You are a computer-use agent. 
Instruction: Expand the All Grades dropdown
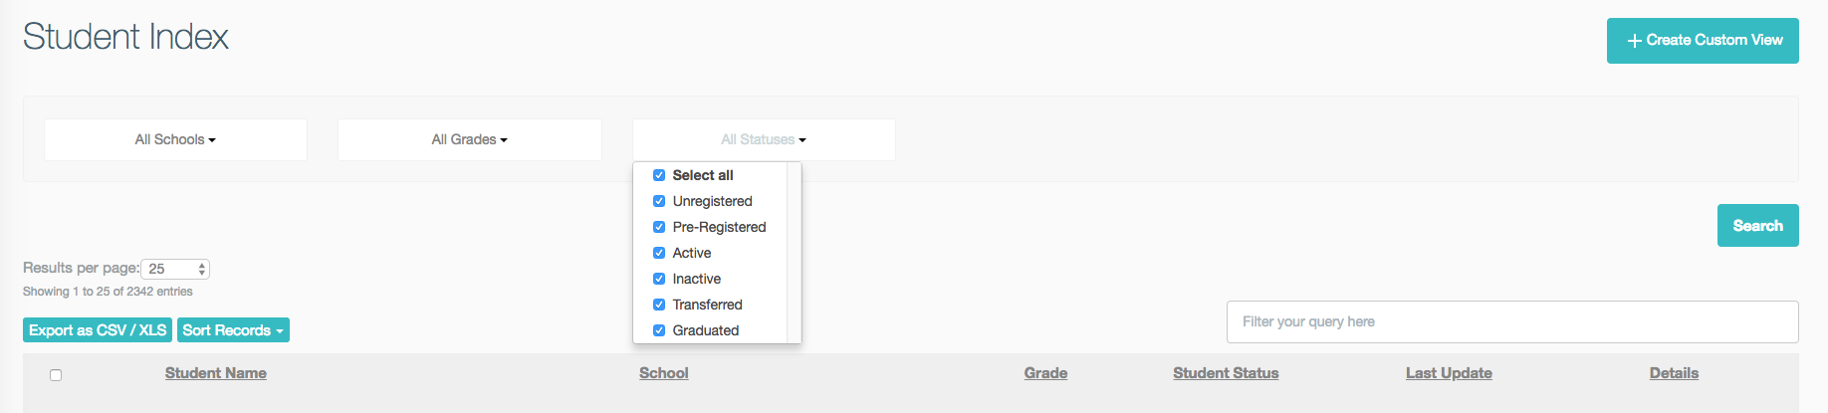click(470, 139)
